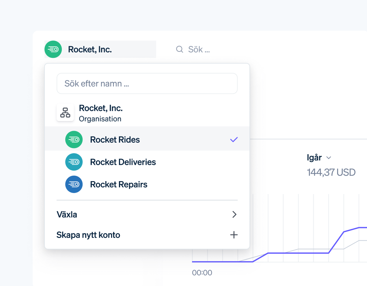367x286 pixels.
Task: Switch to the Rocket Deliveries account
Action: tap(147, 162)
